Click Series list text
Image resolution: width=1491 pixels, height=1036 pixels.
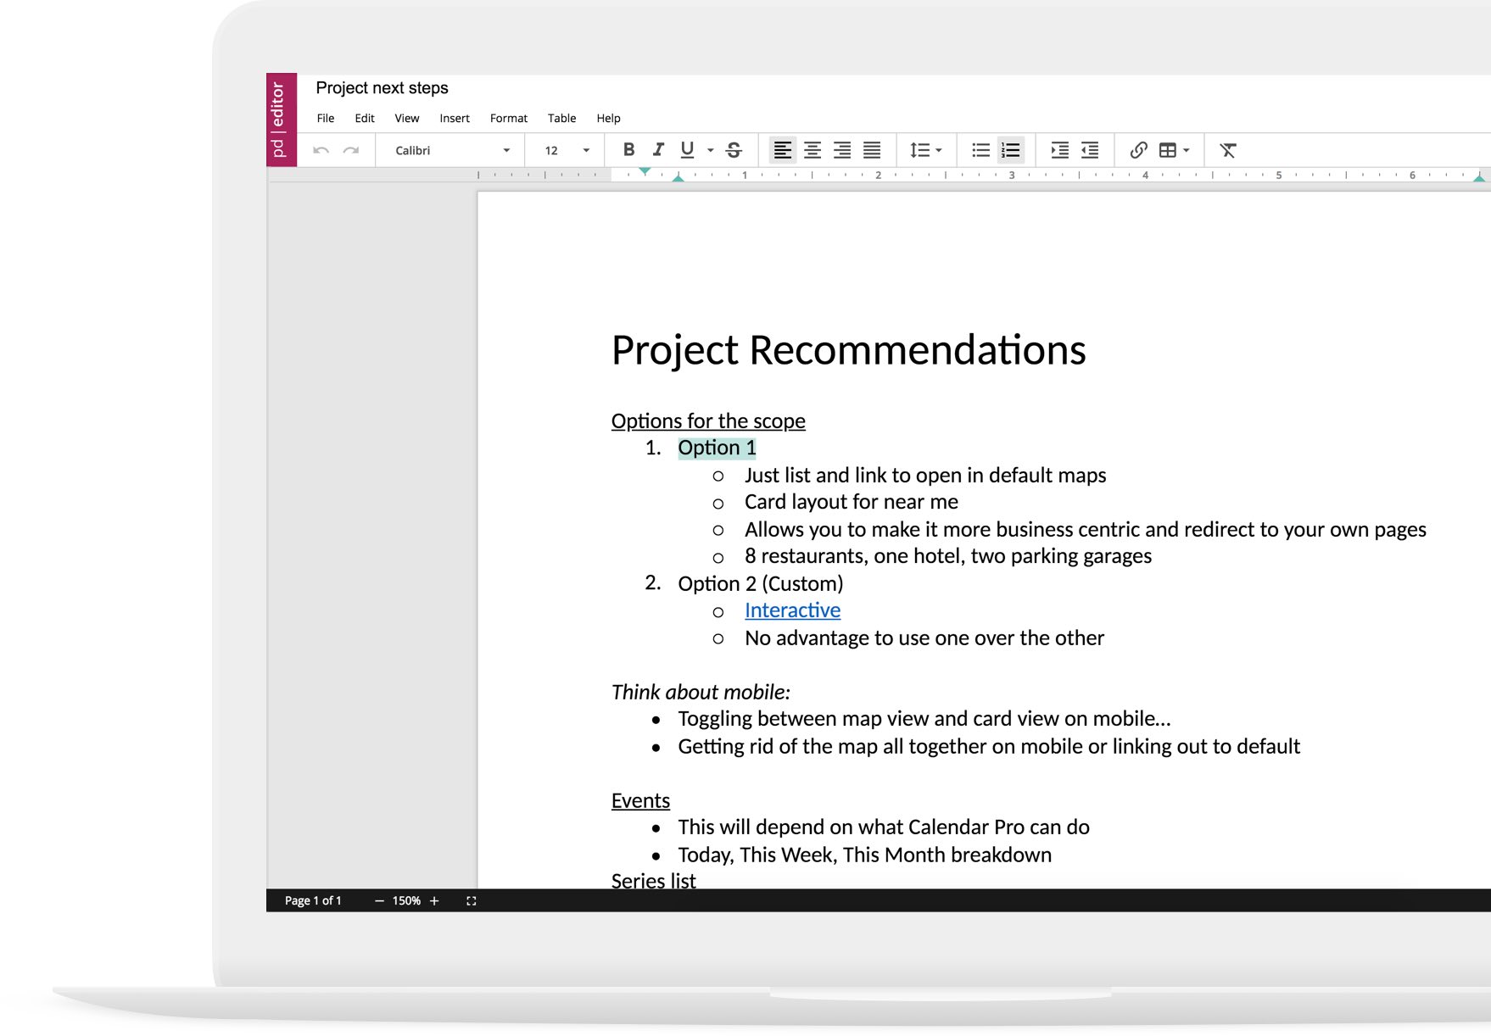(653, 881)
